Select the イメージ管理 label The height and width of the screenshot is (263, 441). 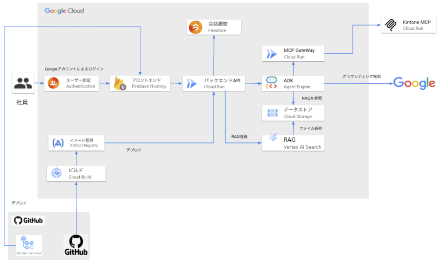[82, 140]
